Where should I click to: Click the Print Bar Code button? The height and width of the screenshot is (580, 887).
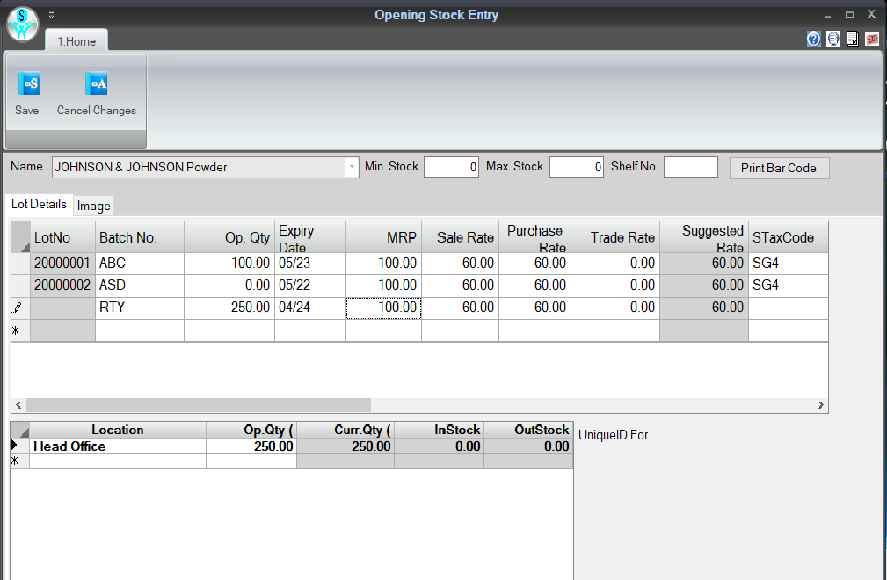[779, 168]
